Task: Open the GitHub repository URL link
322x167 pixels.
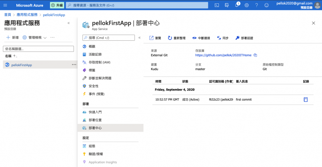Action: [223, 55]
